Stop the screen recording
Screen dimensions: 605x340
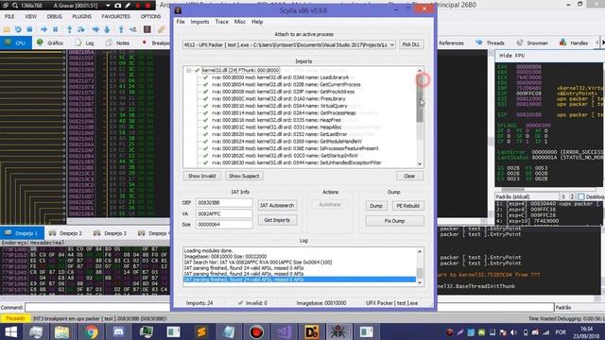(147, 6)
